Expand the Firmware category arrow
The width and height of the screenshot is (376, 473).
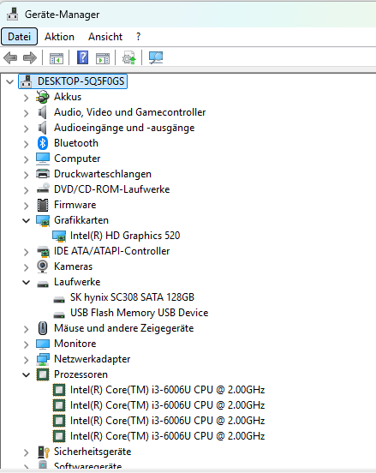pos(27,206)
